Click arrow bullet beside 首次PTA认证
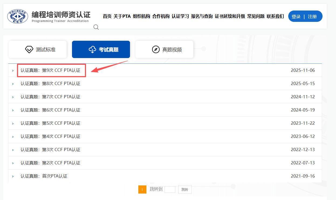 [x=13, y=177]
